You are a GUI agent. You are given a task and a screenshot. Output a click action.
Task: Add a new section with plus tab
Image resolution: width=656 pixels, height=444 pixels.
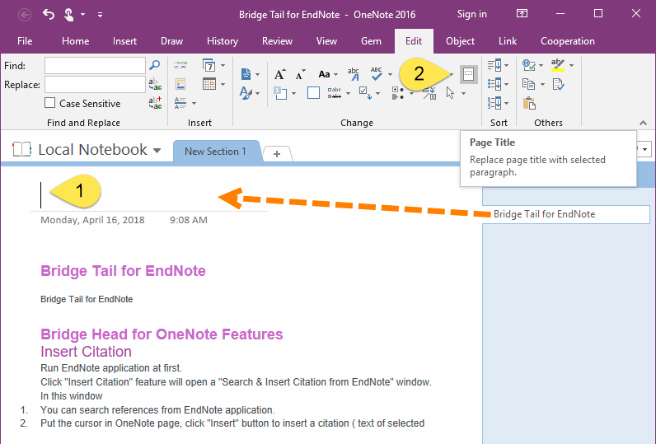pyautogui.click(x=277, y=154)
